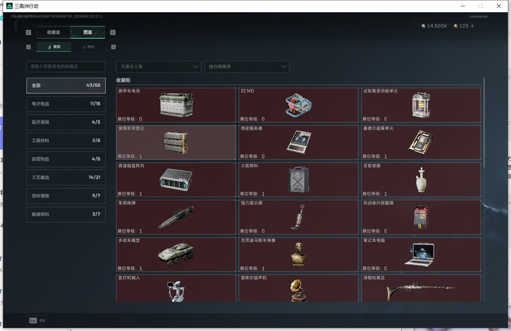This screenshot has height=331, width=511.
Task: Select the 火箭燃料 fuel canister image
Action: tap(298, 180)
